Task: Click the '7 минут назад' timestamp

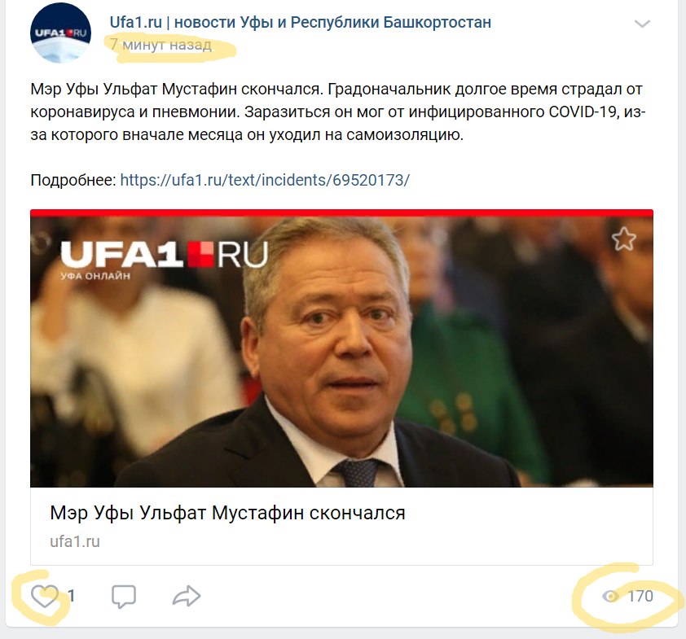Action: tap(161, 45)
